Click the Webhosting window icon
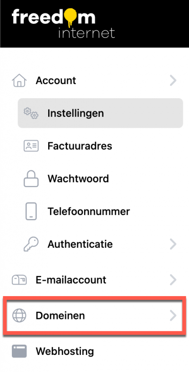Viewport: 189px width, 372px height. tap(19, 351)
